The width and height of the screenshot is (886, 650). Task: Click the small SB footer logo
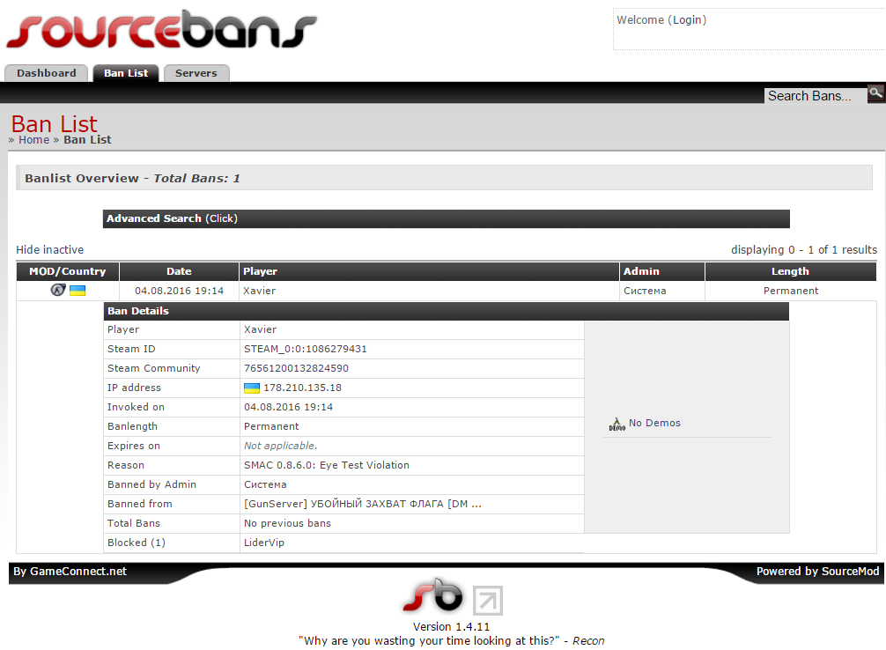[x=432, y=595]
